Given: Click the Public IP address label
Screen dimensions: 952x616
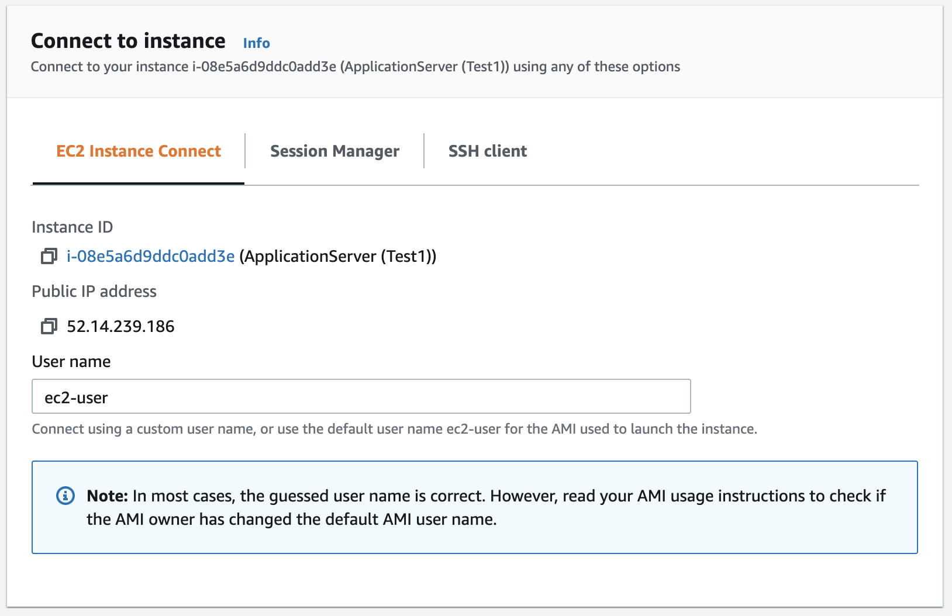Looking at the screenshot, I should [94, 291].
